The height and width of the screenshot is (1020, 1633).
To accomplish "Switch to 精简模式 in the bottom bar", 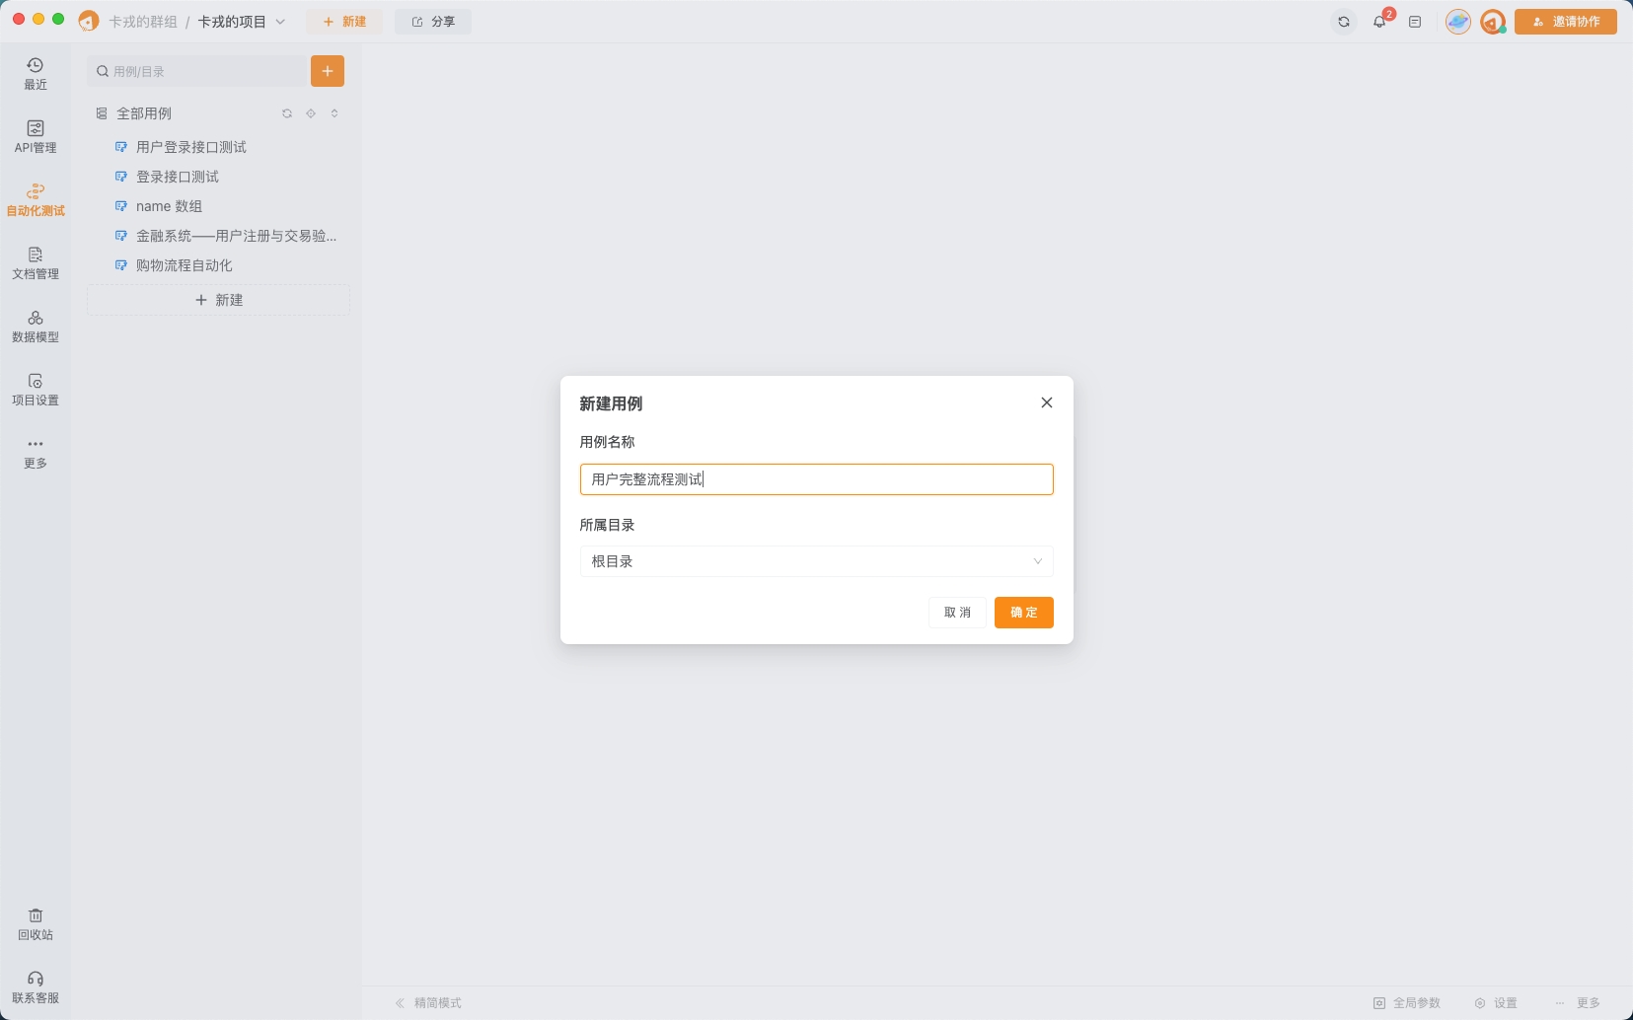I will [429, 1003].
